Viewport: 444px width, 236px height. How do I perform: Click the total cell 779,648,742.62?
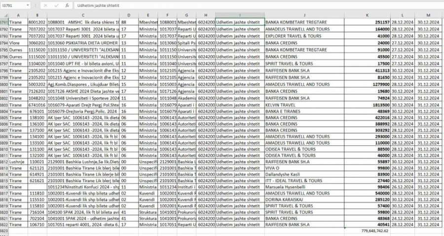coord(375,230)
